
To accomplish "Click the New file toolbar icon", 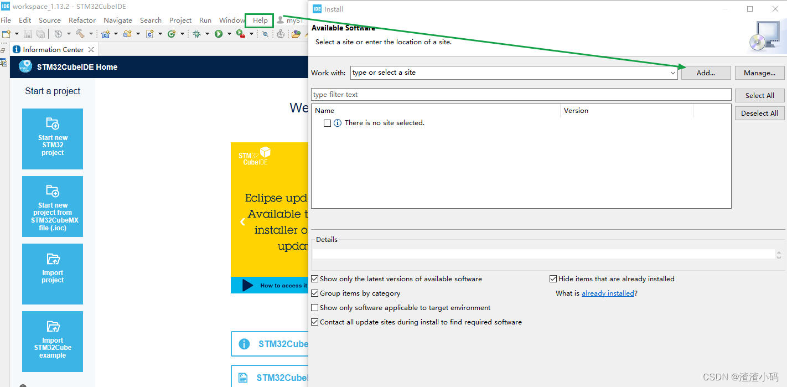I will (7, 34).
